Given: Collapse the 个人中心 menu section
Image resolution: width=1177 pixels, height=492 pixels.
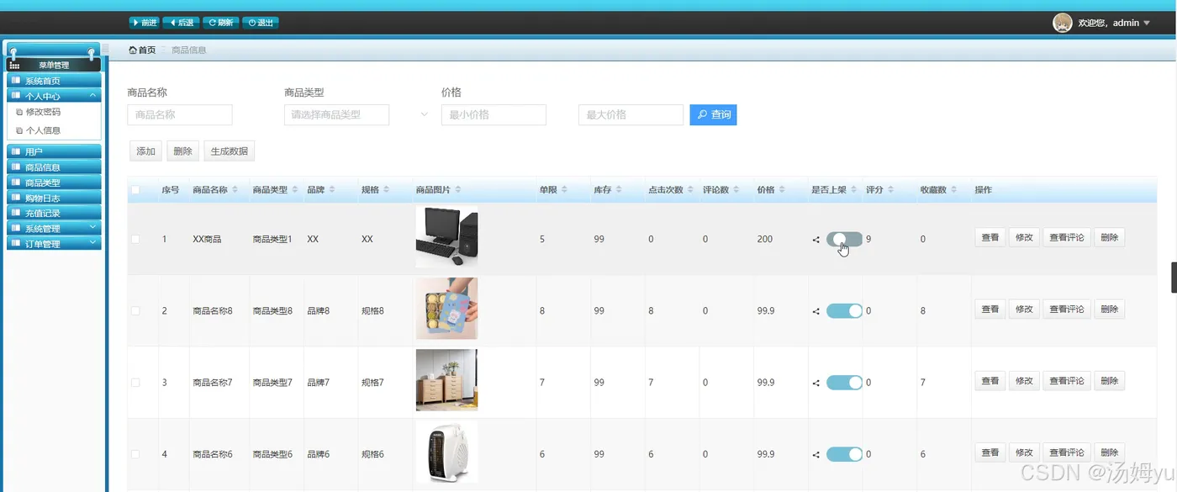Looking at the screenshot, I should pos(54,96).
